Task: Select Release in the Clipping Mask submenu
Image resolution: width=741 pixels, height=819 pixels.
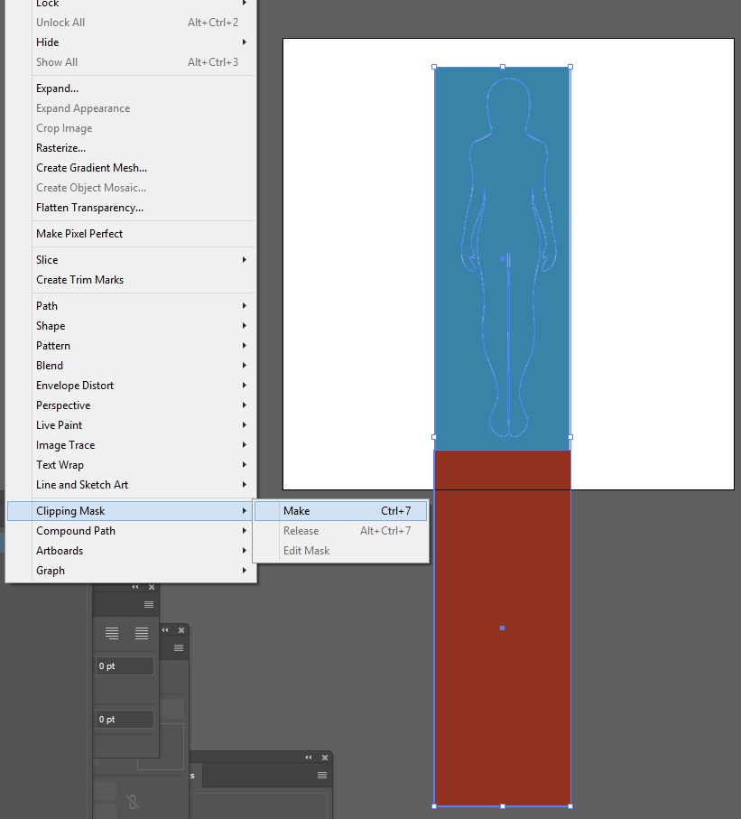Action: click(x=301, y=530)
